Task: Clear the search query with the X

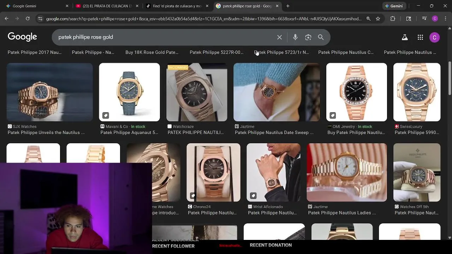Action: tap(279, 37)
